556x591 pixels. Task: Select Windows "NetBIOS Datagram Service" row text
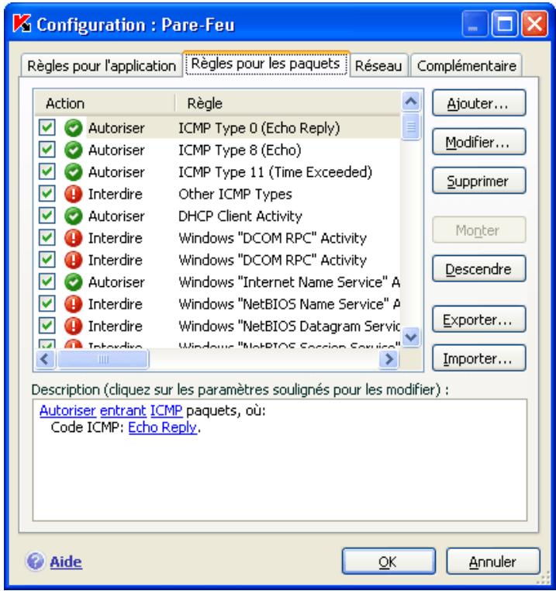tap(289, 326)
